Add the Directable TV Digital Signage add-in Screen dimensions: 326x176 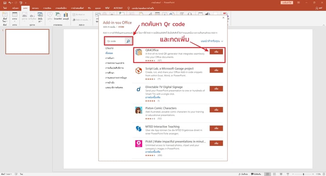point(216,89)
